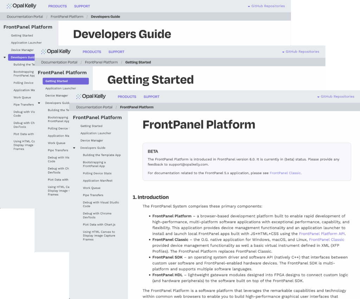Select Work Queue in the Getting Started window sidebar
The width and height of the screenshot is (360, 299).
click(x=57, y=143)
